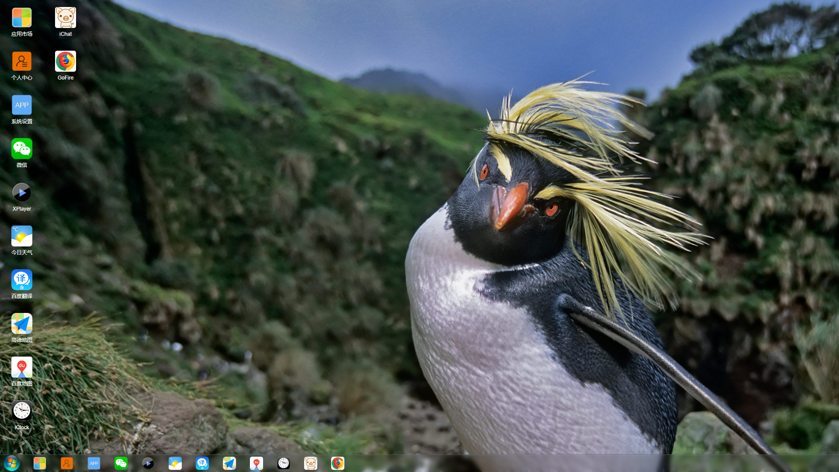
Task: Open 百度翻译 translate desktop icon
Action: tap(22, 280)
